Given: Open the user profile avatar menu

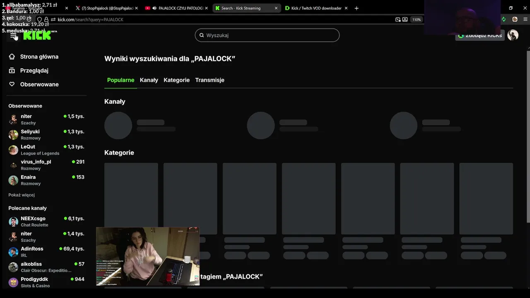Looking at the screenshot, I should point(513,35).
